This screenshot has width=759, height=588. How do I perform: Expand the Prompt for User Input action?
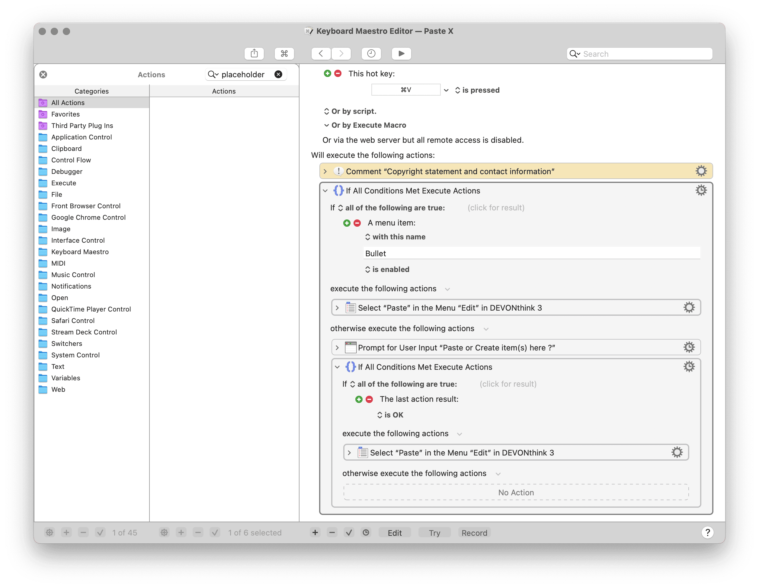pyautogui.click(x=337, y=347)
